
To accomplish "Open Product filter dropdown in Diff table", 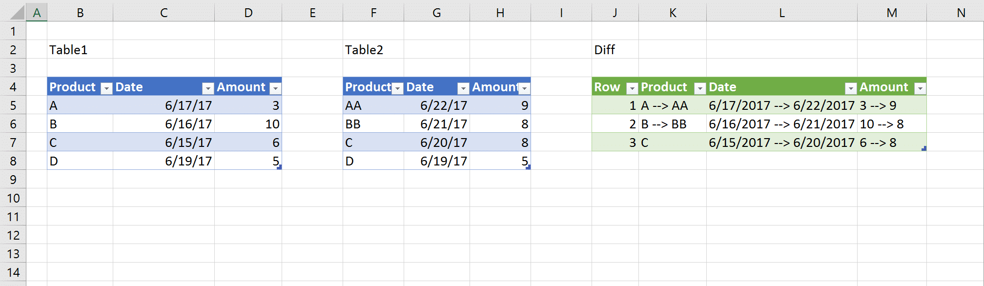I will [x=699, y=88].
